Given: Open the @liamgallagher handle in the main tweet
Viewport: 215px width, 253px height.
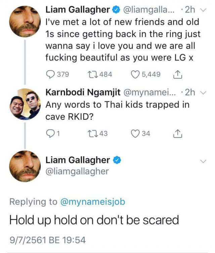Looking at the screenshot, I should tap(77, 171).
